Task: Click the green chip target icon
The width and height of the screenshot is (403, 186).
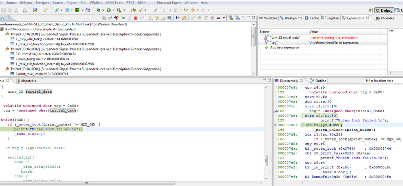Action: coord(77,10)
